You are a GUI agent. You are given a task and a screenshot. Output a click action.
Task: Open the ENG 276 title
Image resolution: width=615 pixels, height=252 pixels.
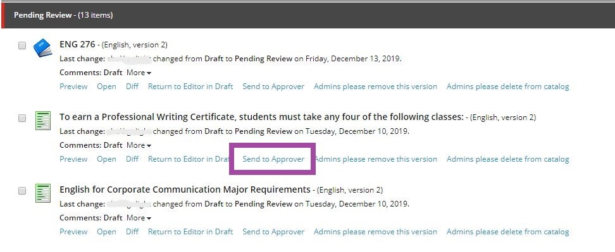click(x=77, y=44)
